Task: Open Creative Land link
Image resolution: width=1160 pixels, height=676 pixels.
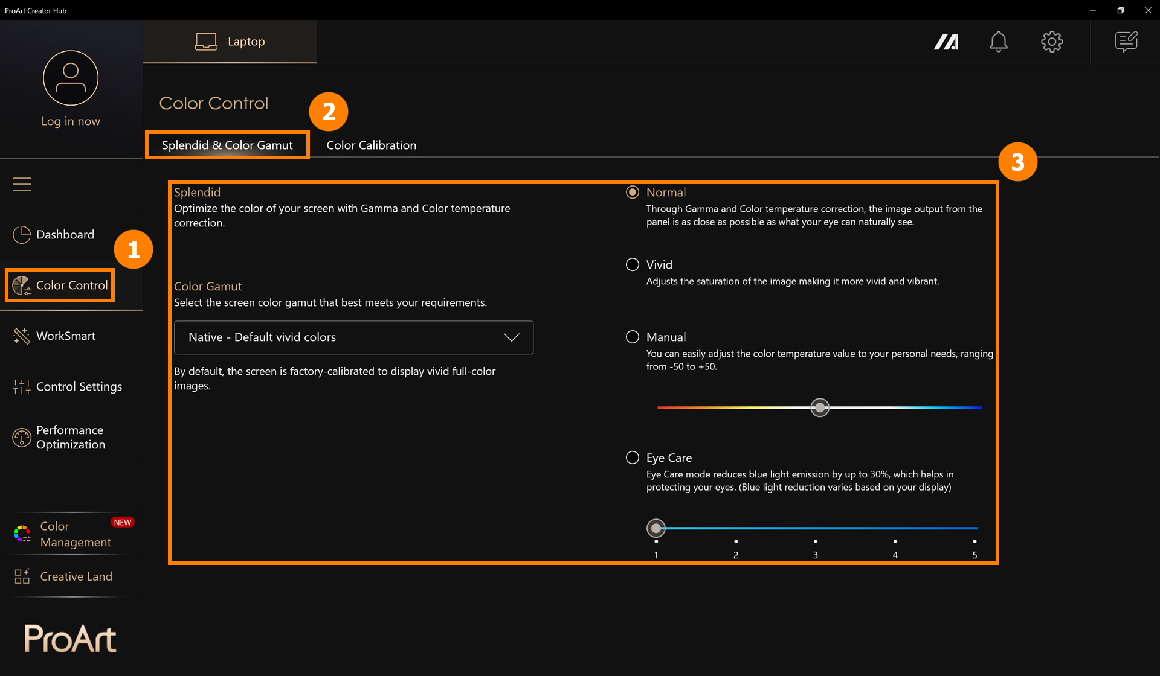Action: pos(76,576)
